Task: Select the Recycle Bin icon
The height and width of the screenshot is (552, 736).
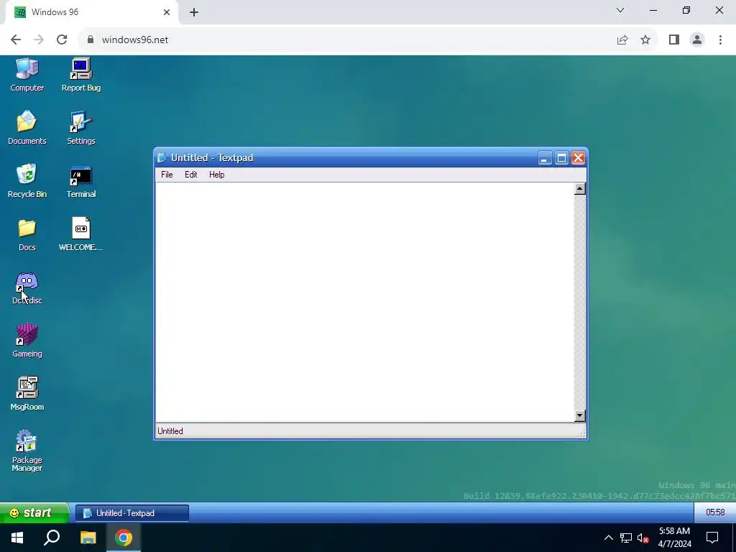Action: pyautogui.click(x=27, y=180)
